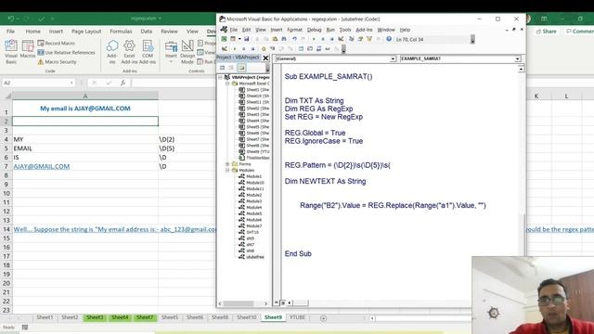Click the REG.Pattern line in code
Image resolution: width=594 pixels, height=334 pixels.
338,165
